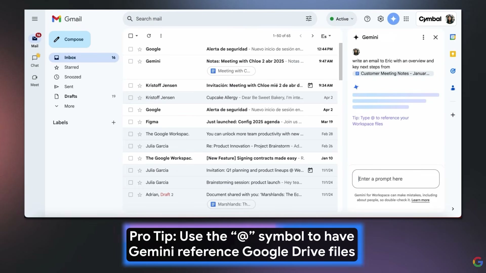Open the Starred folder
Image resolution: width=486 pixels, height=273 pixels.
[x=84, y=67]
